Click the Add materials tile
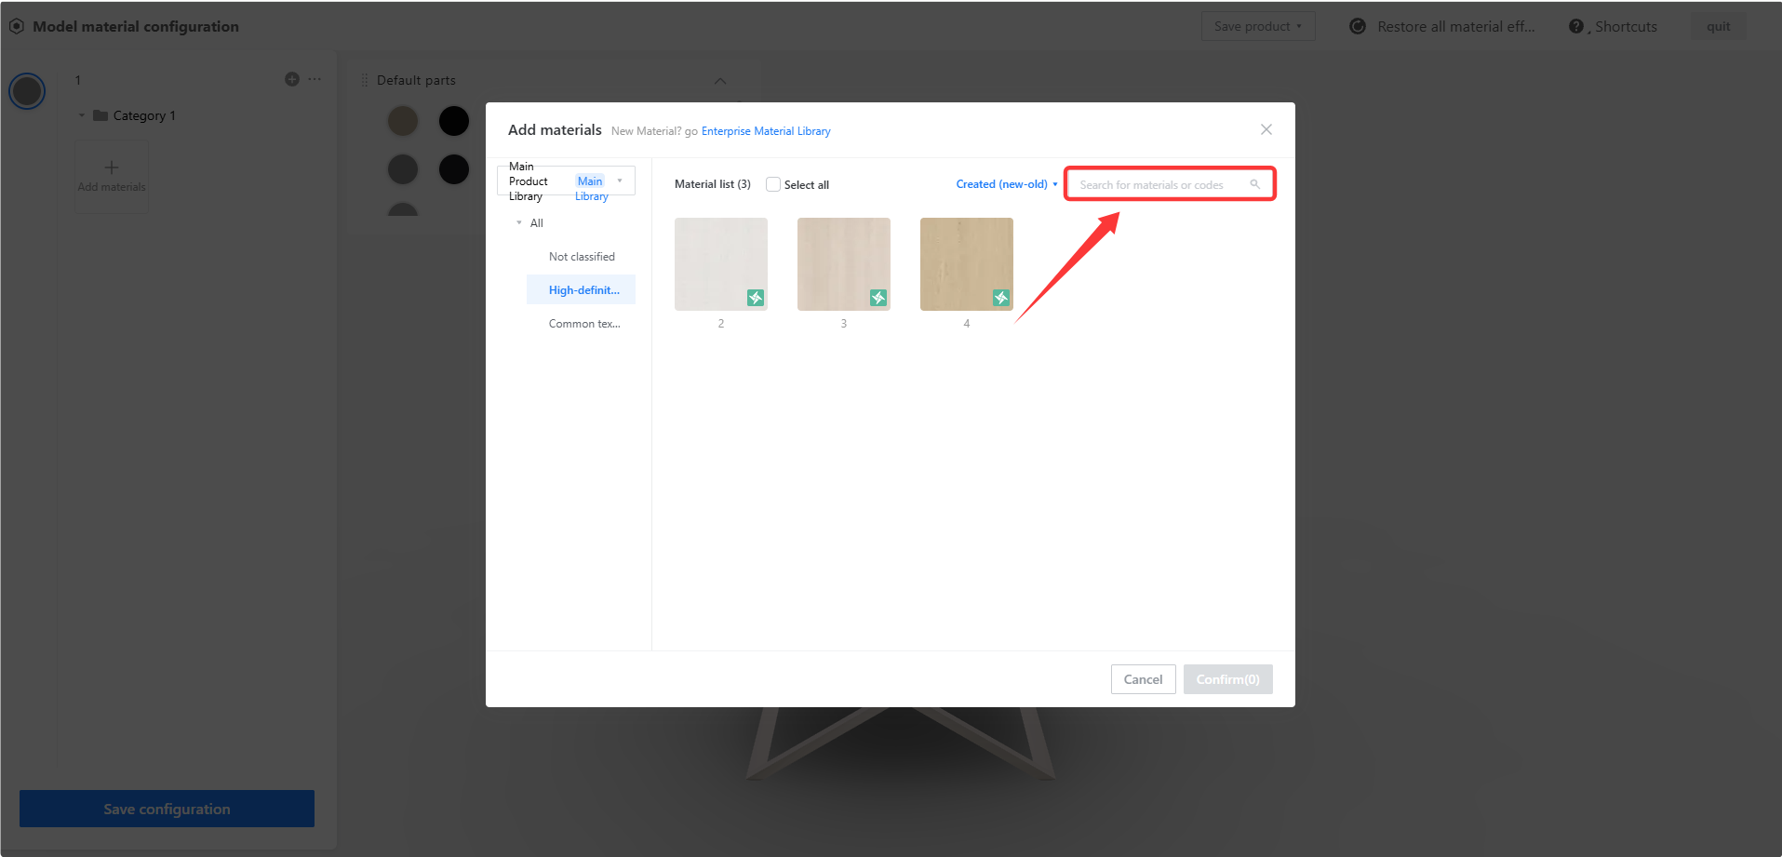The height and width of the screenshot is (857, 1782). pos(112,176)
